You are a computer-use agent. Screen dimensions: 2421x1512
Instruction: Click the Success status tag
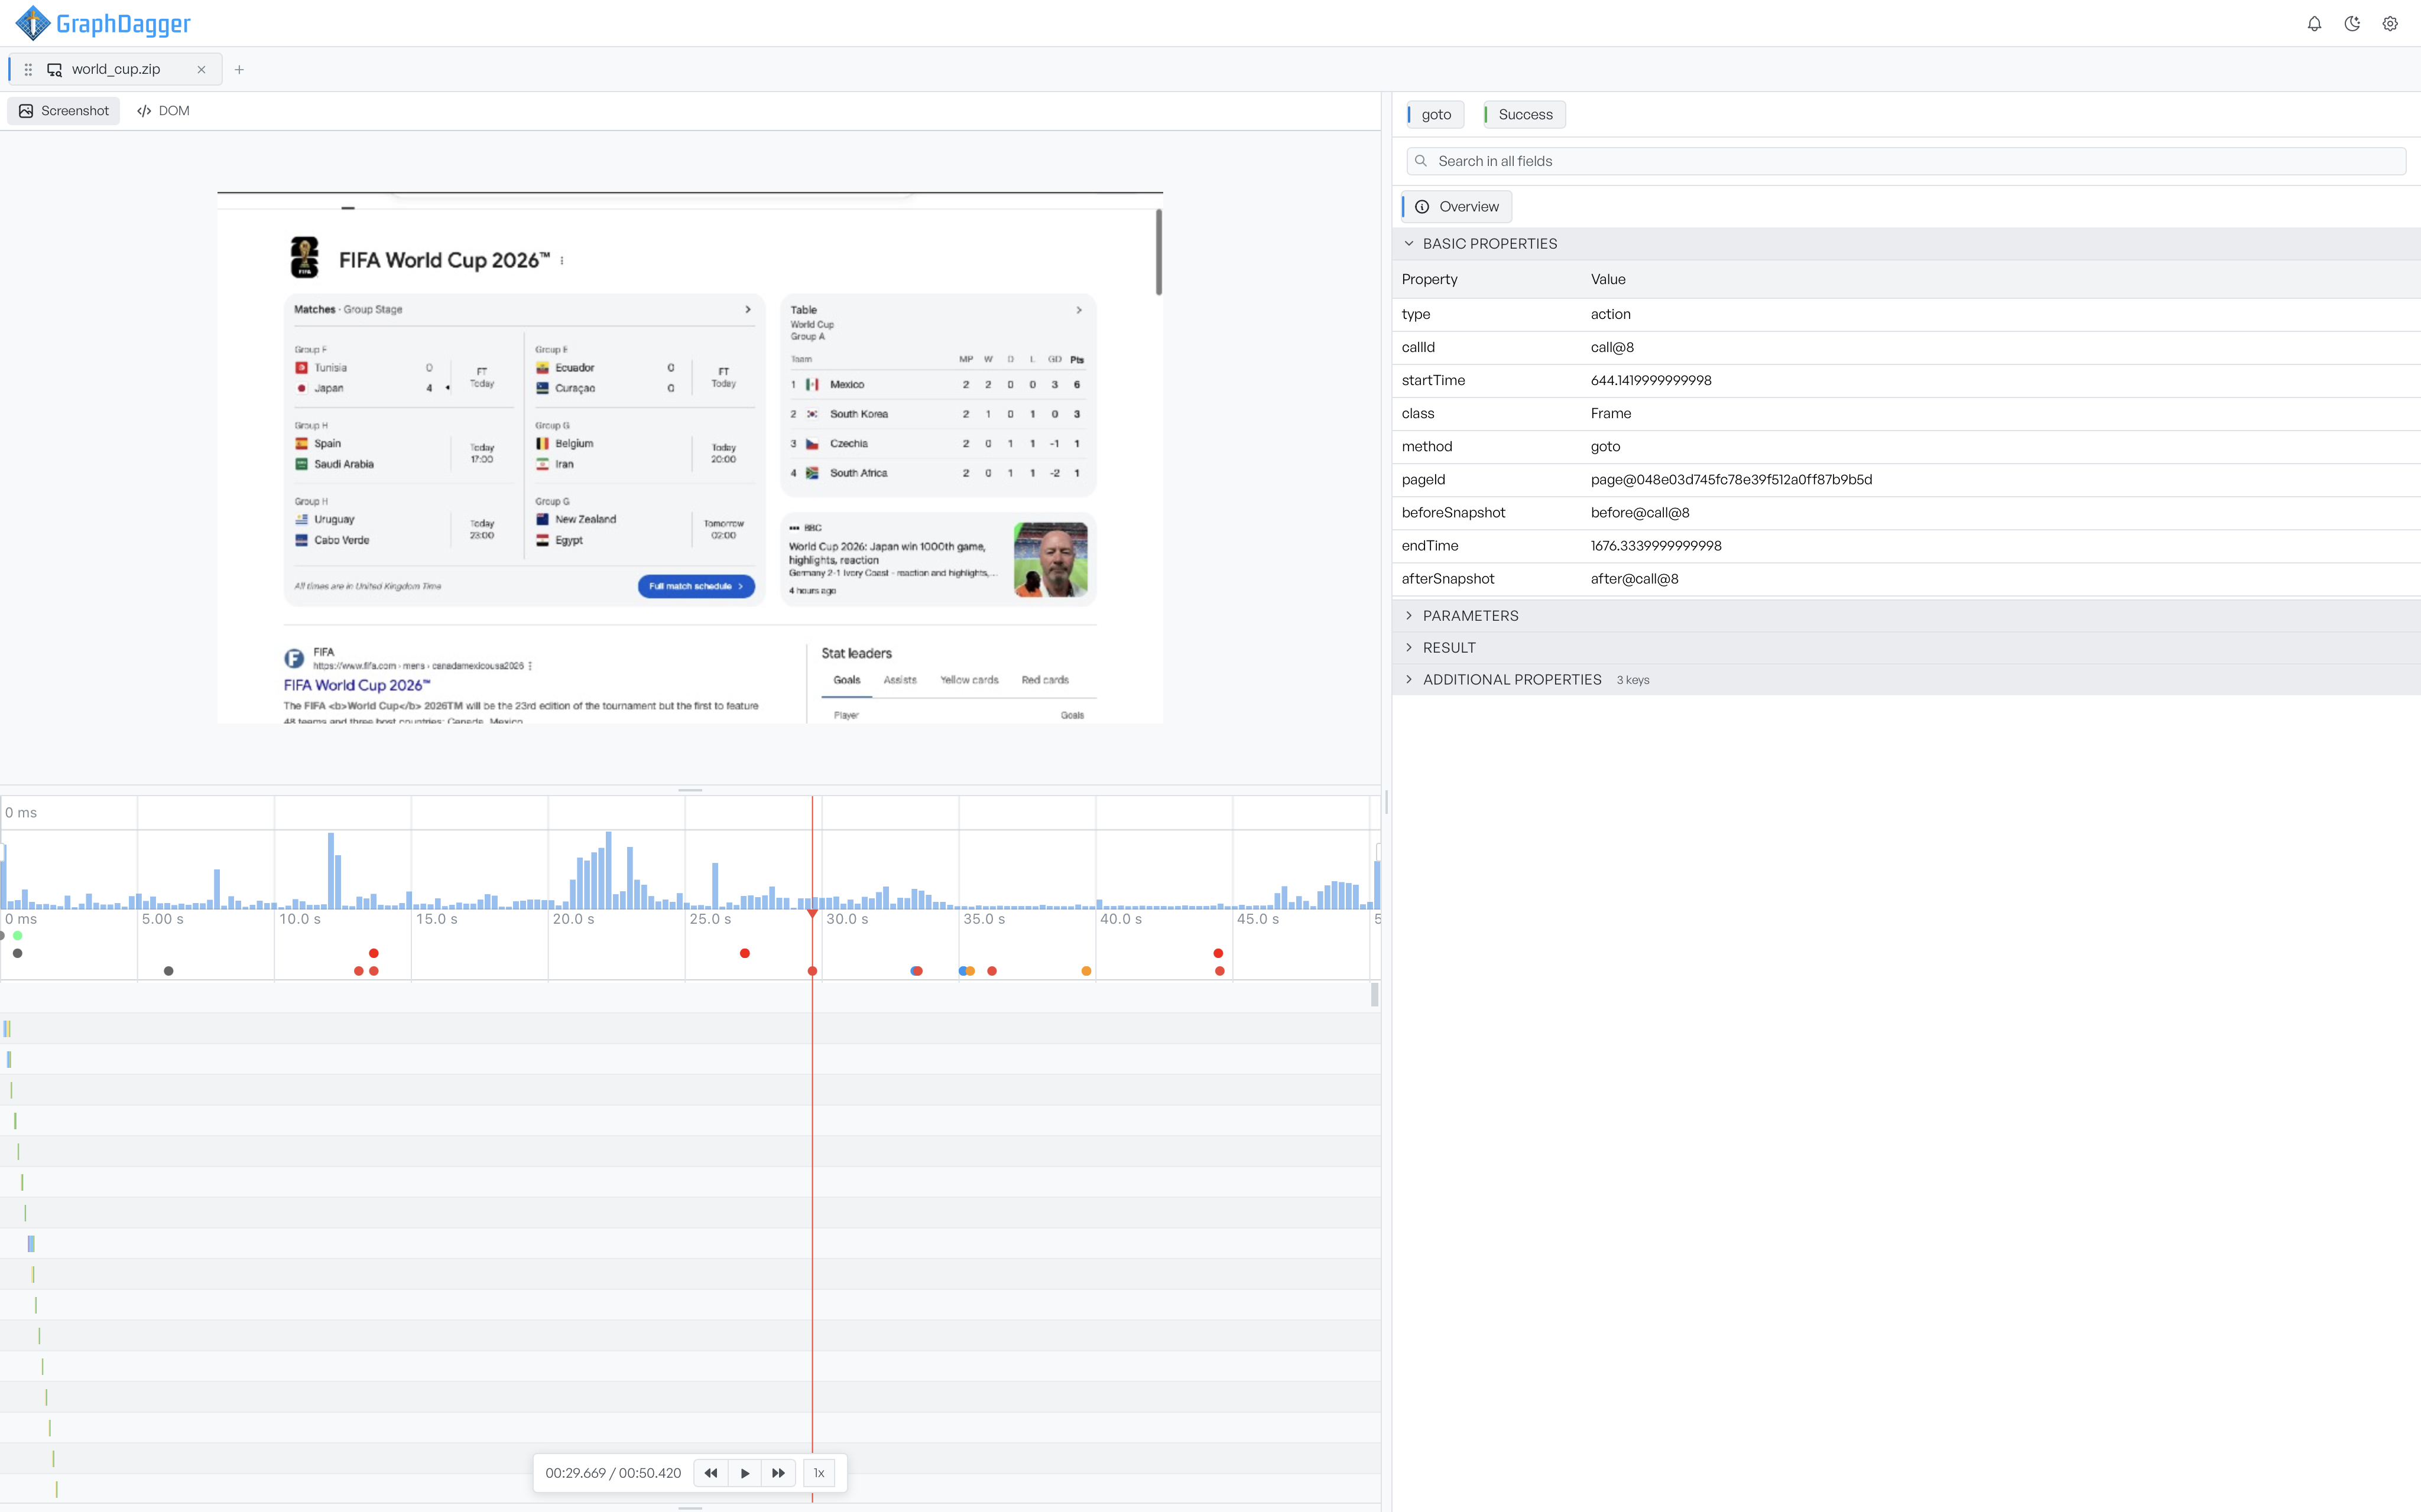click(1524, 114)
